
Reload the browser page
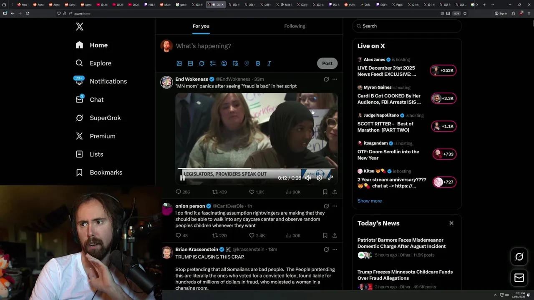point(28,13)
